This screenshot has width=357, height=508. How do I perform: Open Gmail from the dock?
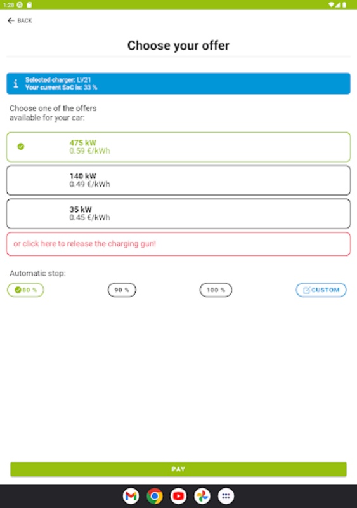(131, 496)
